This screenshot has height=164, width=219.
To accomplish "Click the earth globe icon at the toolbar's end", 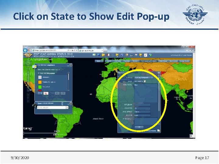I will pyautogui.click(x=150, y=55).
